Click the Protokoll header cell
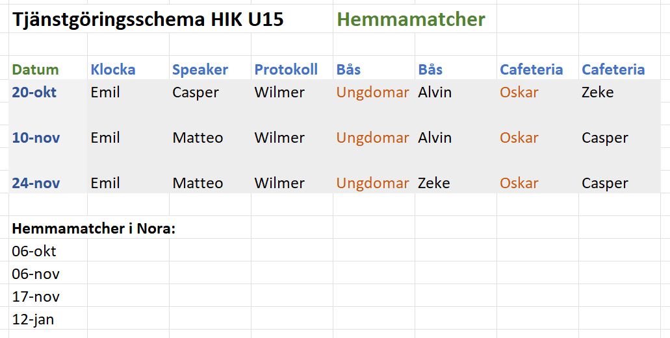Screen dimensions: 670x338 click(286, 69)
